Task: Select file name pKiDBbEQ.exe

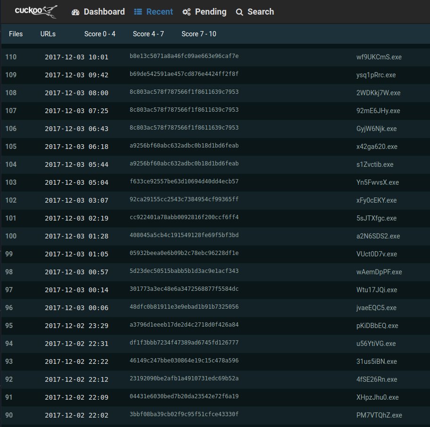Action: click(x=377, y=326)
